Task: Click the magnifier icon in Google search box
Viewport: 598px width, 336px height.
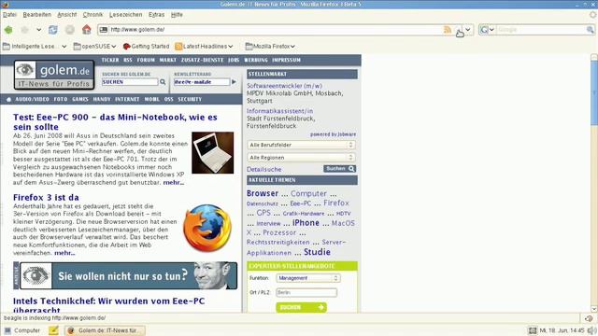Action: 590,29
